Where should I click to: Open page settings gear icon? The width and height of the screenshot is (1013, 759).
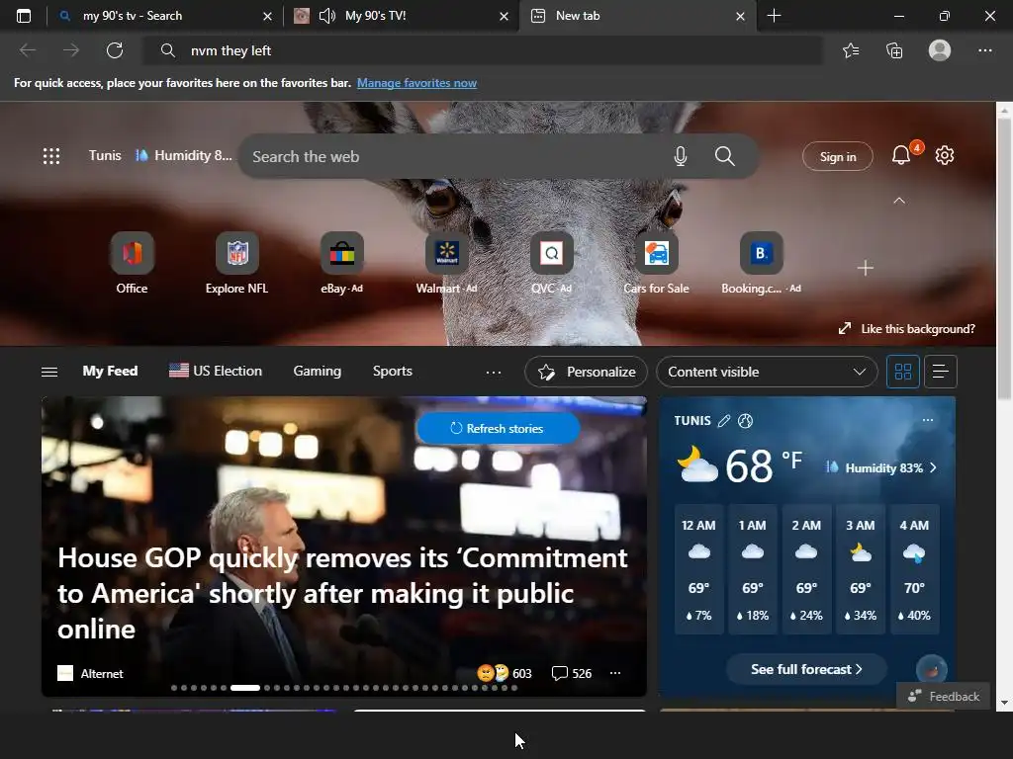coord(945,155)
